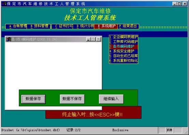Maximize the county code maintenance window
Screen dimensions: 189x135
pos(93,39)
